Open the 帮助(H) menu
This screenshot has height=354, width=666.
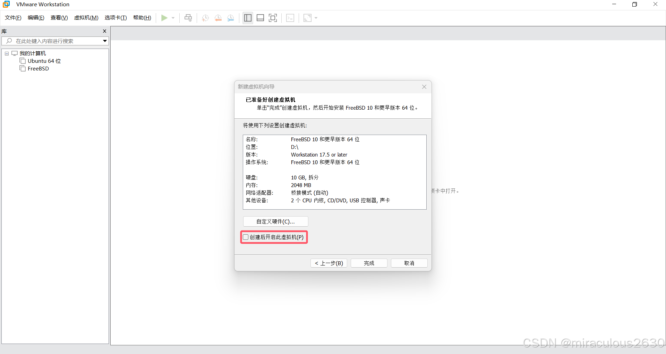pyautogui.click(x=142, y=18)
